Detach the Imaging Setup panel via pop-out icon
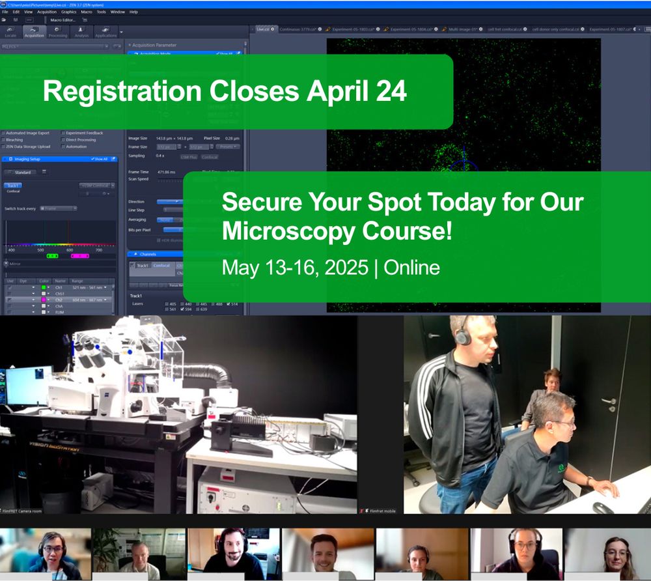This screenshot has height=581, width=651. [113, 159]
